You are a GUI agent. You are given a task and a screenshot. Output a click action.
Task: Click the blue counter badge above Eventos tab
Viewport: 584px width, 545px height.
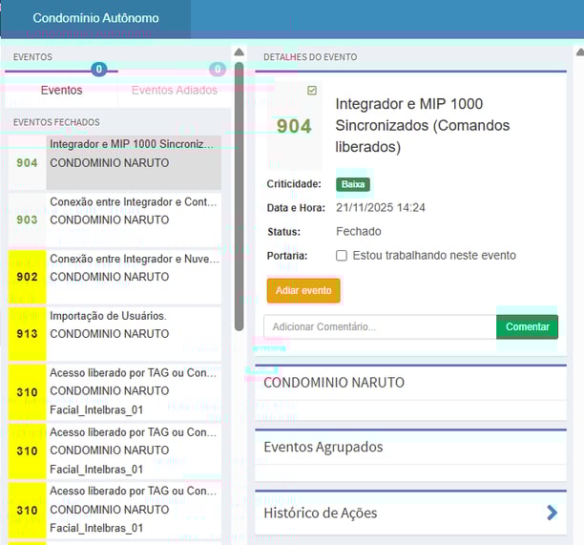[99, 69]
